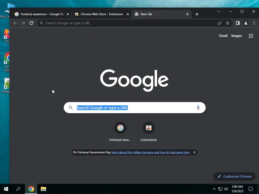Bookmark this tab with the star icon
Viewport: 259px width, 194px height.
(228, 23)
